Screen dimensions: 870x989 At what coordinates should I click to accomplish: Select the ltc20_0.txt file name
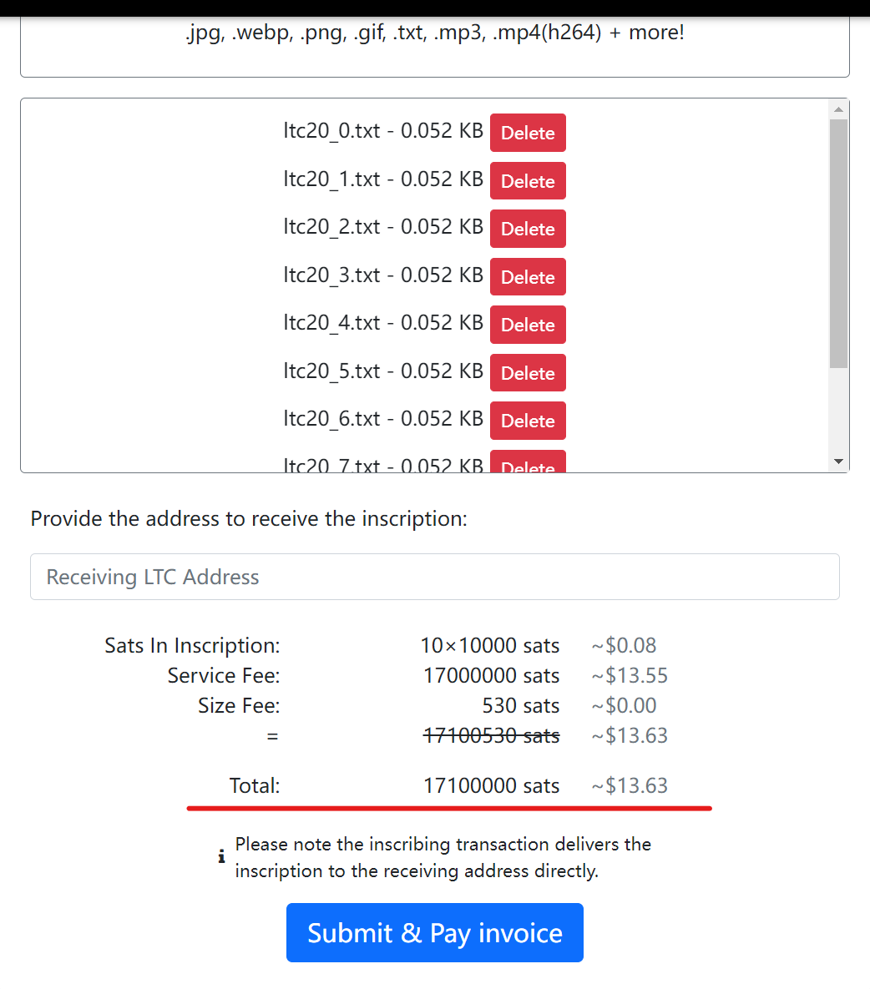pos(331,131)
